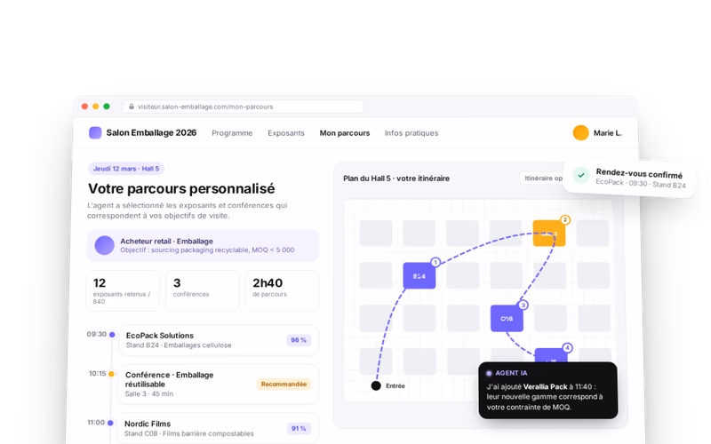
Task: Click the 10:15 time label
Action: coord(98,374)
